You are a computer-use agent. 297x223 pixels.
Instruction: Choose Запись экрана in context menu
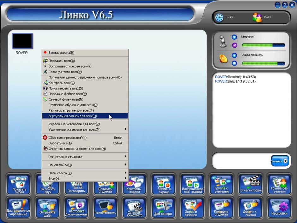(61, 53)
